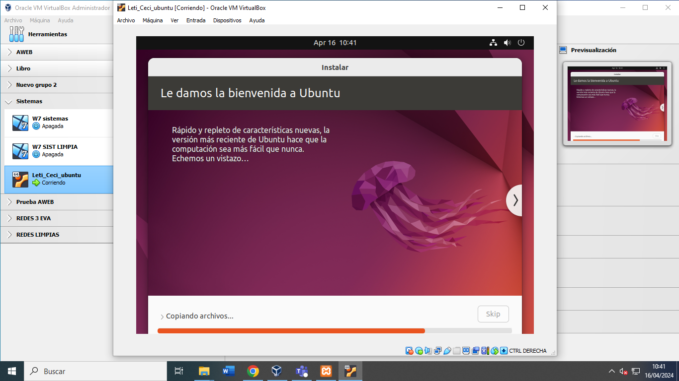
Task: Click the shared folders status bar icon
Action: tap(457, 351)
